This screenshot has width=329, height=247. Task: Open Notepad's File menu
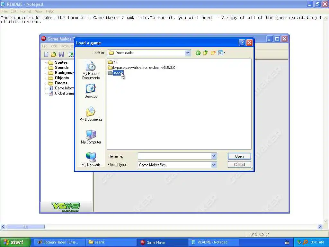[4, 11]
